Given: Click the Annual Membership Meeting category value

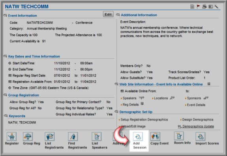Looking at the screenshot, I should pyautogui.click(x=47, y=29).
